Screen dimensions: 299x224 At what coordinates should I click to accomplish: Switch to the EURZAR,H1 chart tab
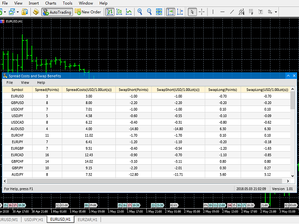coord(87,219)
